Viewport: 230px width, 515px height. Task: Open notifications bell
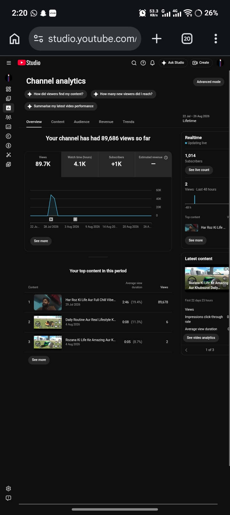152,63
